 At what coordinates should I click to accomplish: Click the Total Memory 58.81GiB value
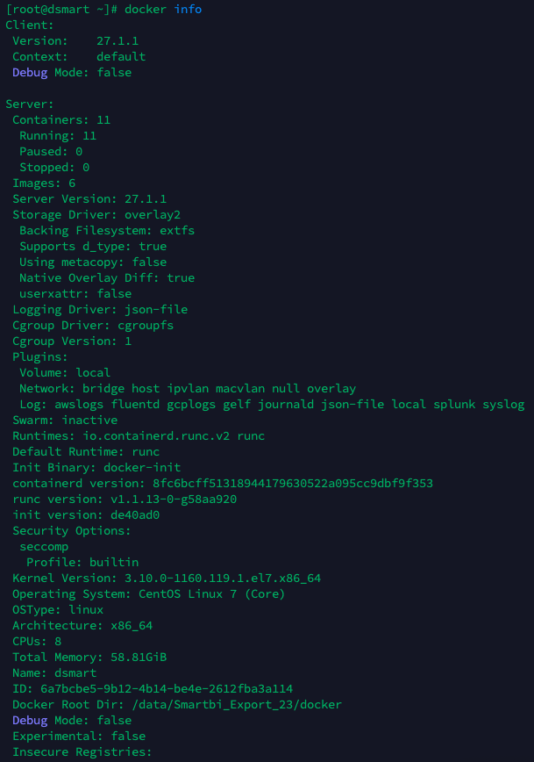tap(139, 657)
